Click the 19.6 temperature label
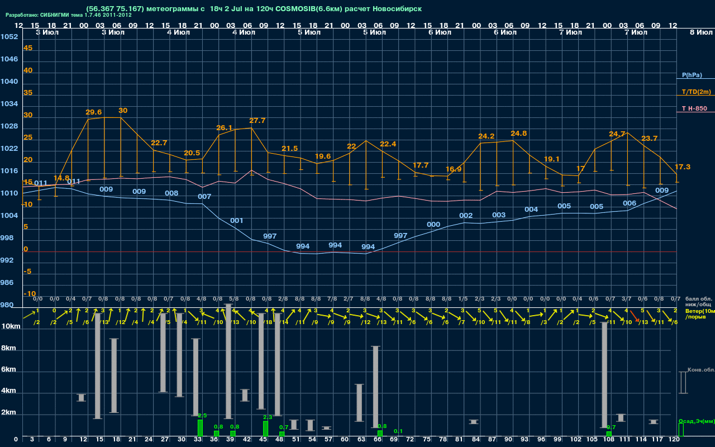Screen dimensions: 715x447 323,156
